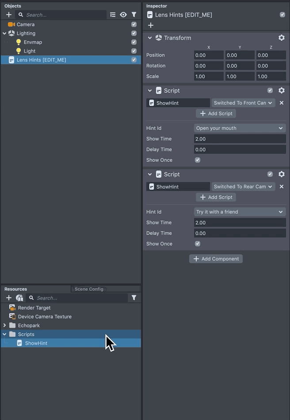This screenshot has width=290, height=420.
Task: Remove the Switched To Front Camera script
Action: (x=282, y=103)
